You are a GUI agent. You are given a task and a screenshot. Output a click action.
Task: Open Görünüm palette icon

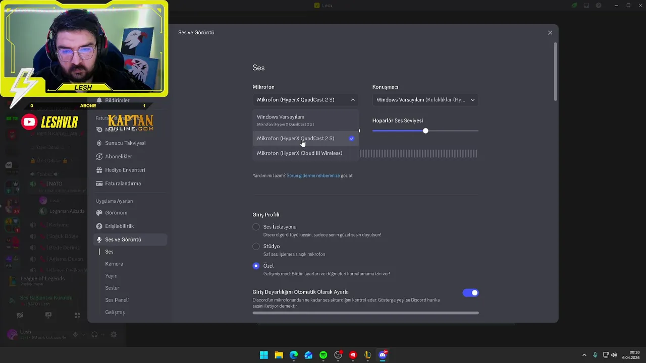99,213
